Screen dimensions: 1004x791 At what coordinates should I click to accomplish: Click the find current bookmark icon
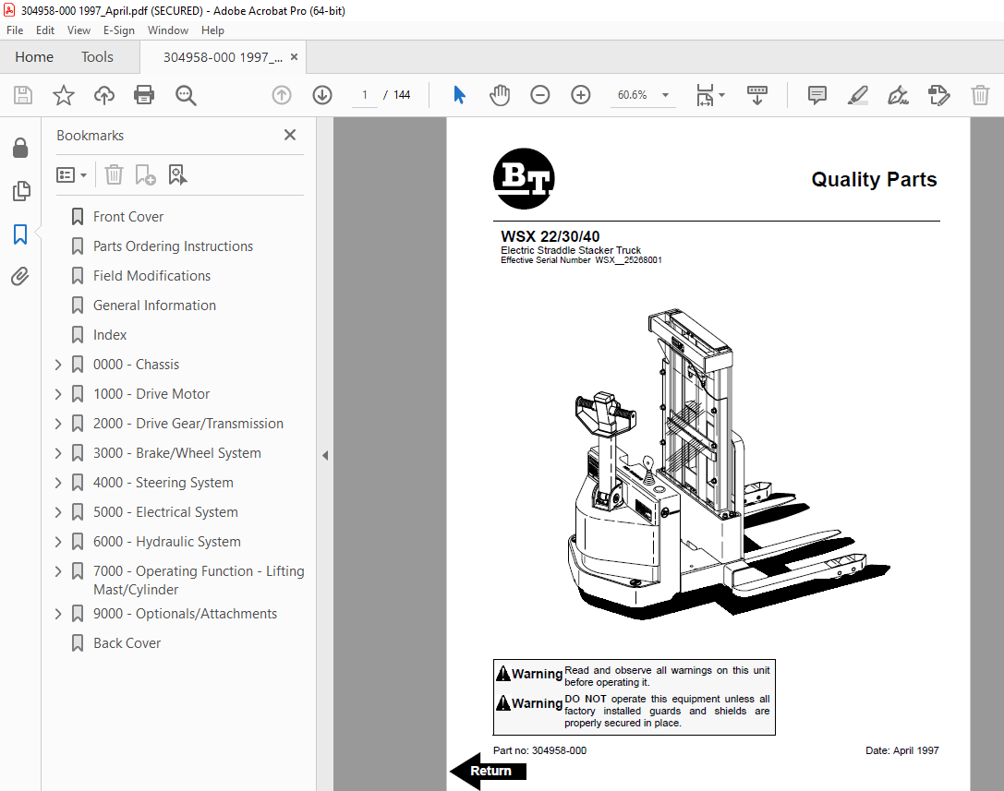click(x=177, y=174)
